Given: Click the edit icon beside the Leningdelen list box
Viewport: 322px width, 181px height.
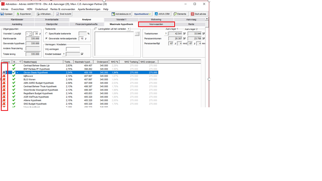Looking at the screenshot, I should 137,34.
